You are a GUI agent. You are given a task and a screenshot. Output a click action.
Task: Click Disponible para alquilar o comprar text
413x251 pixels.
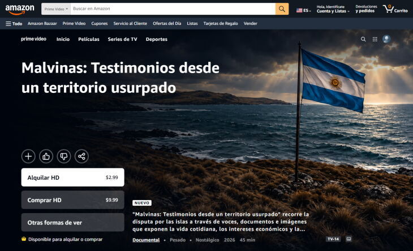click(65, 240)
